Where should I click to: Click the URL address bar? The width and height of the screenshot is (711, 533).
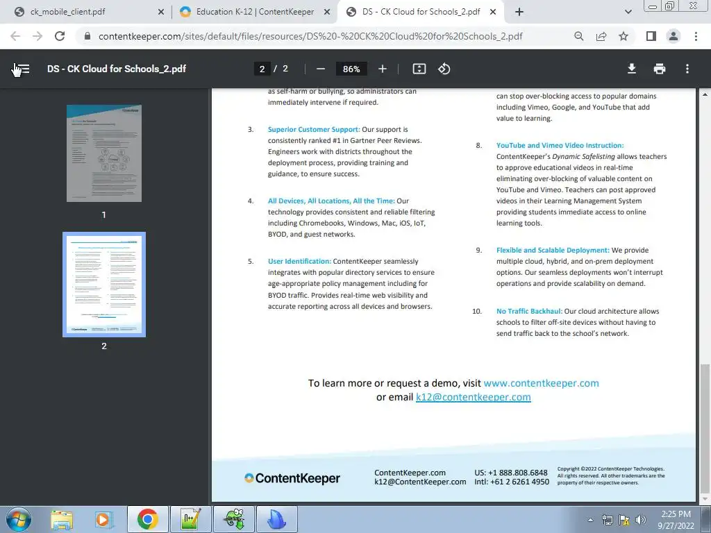pyautogui.click(x=310, y=36)
